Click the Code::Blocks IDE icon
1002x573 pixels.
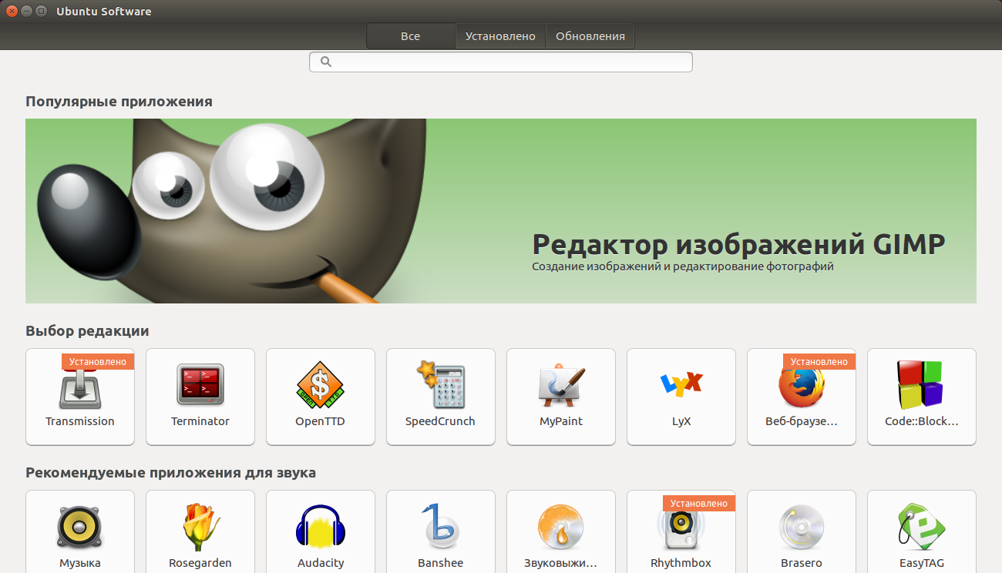coord(921,385)
